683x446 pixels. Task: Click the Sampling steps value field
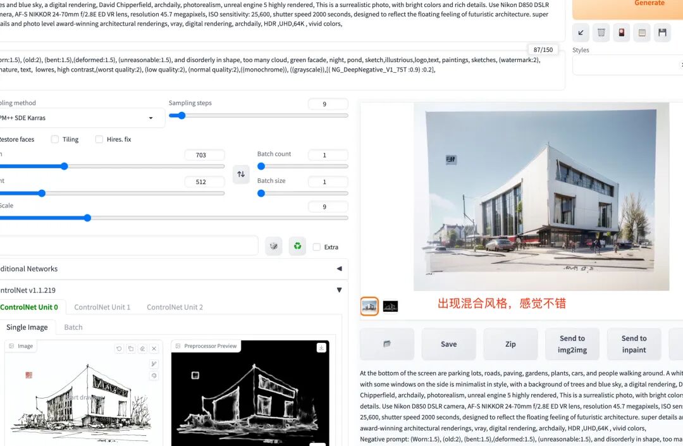coord(328,104)
